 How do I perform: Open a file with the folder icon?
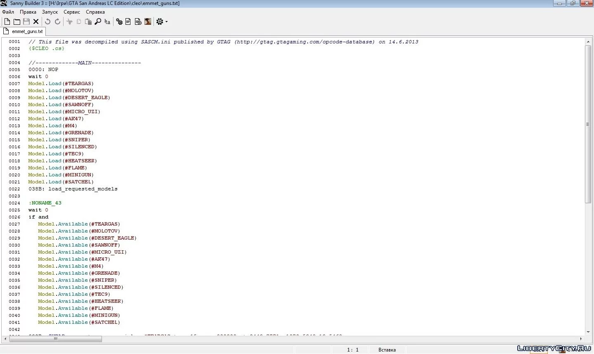click(17, 21)
